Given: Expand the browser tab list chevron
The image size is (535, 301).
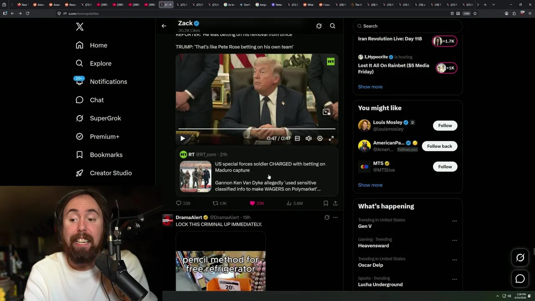Looking at the screenshot, I should click(494, 5).
